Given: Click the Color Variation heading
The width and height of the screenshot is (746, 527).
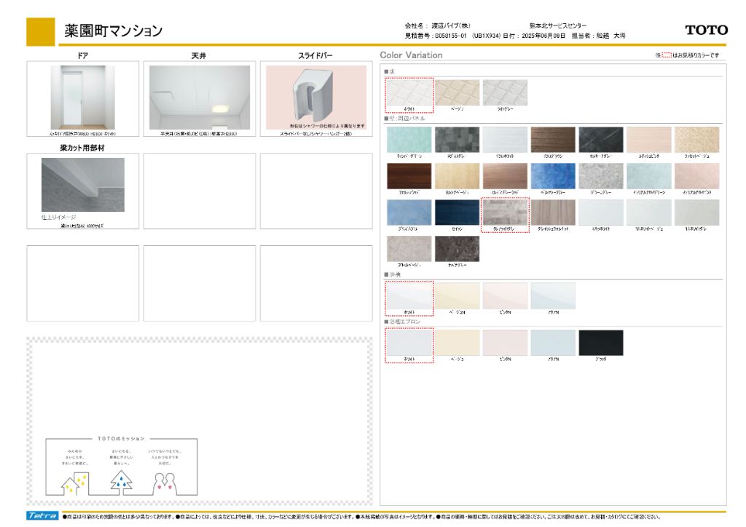Looking at the screenshot, I should pyautogui.click(x=411, y=55).
